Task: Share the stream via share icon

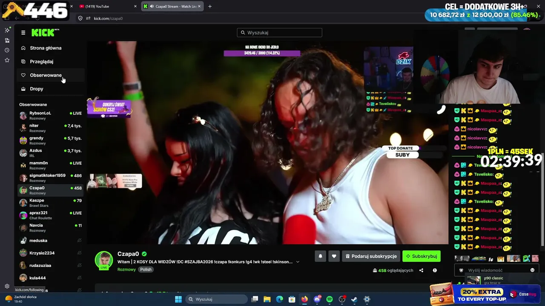Action: click(421, 270)
